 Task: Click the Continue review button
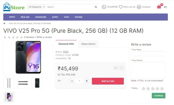(159, 96)
